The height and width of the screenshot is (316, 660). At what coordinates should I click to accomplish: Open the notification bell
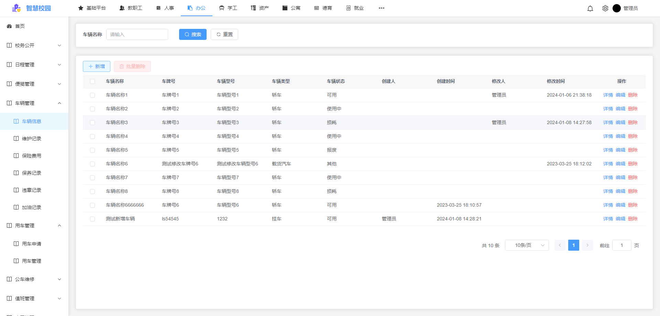tap(590, 8)
